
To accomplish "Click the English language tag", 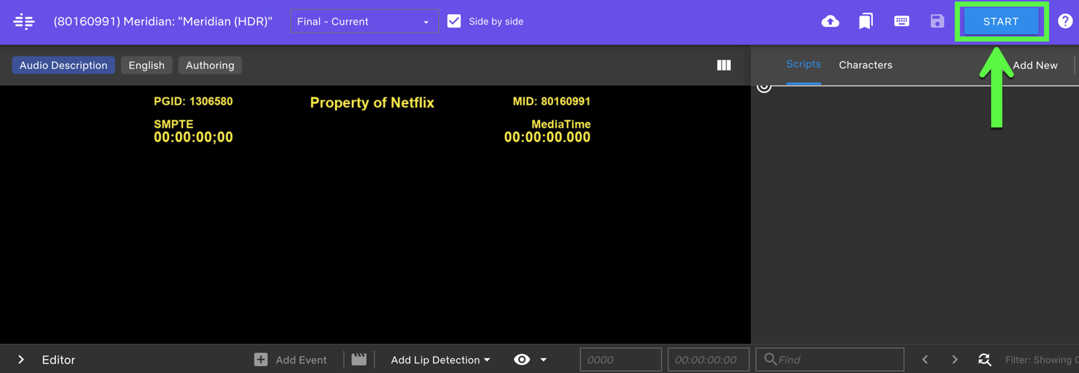I will [x=147, y=65].
